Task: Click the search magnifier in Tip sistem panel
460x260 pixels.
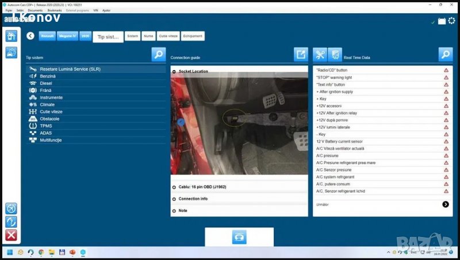Action: (159, 55)
